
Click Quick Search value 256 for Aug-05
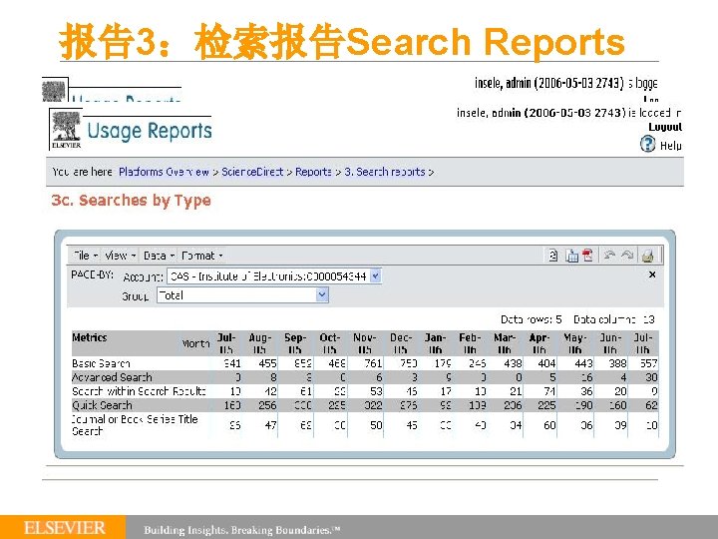(267, 405)
